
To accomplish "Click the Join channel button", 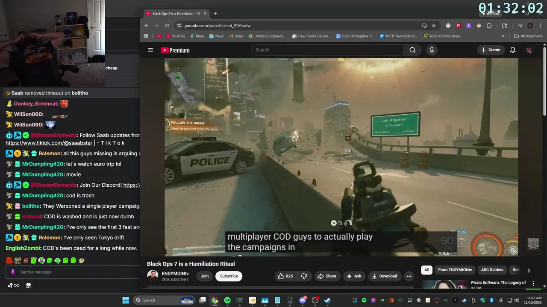I will (x=205, y=276).
